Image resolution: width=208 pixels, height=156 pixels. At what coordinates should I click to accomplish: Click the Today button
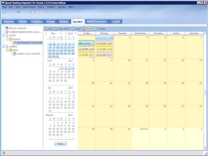(60, 144)
